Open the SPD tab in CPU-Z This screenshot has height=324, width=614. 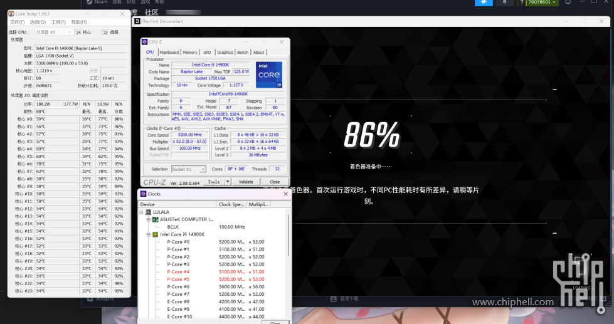tap(207, 53)
